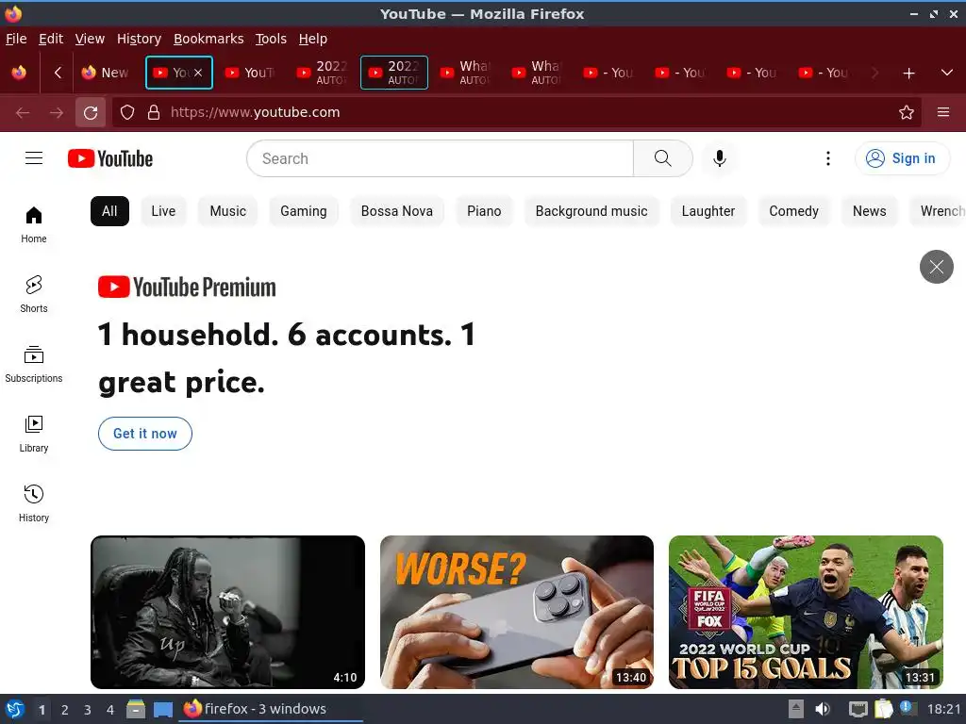Open volume control in system tray
The height and width of the screenshot is (724, 966).
coord(823,709)
